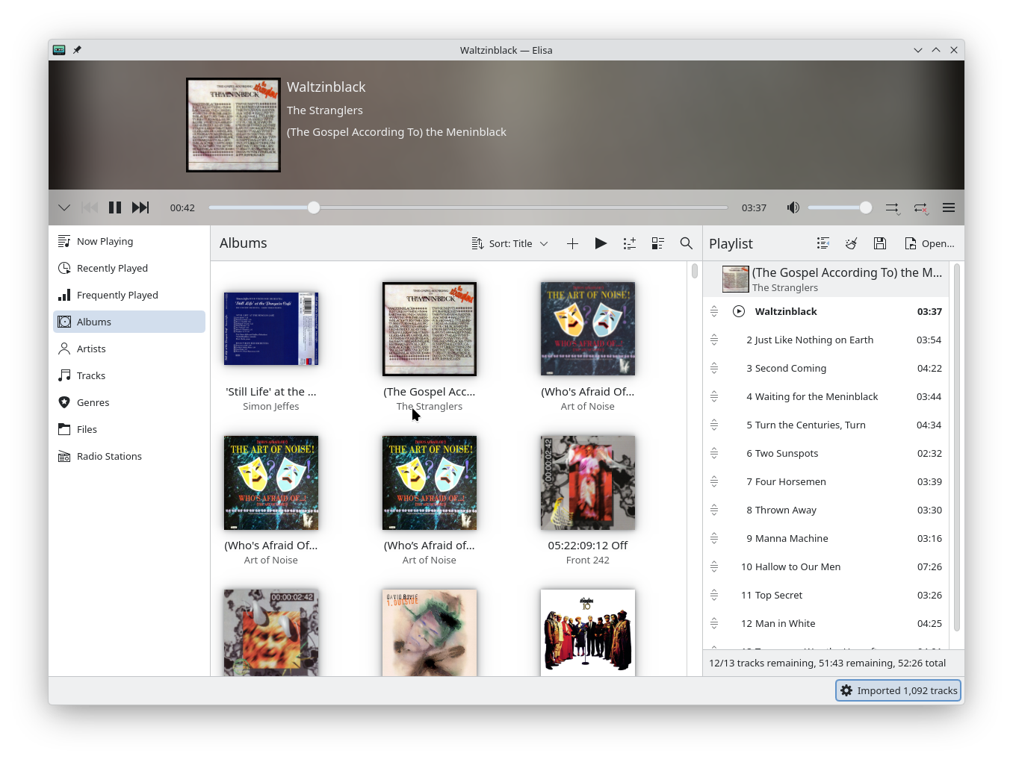Open Tracks in the sidebar

(x=129, y=375)
